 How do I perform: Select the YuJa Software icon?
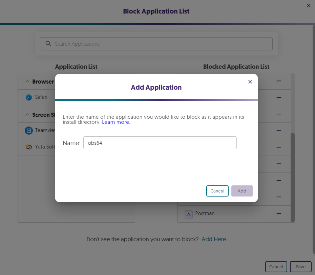coord(29,147)
